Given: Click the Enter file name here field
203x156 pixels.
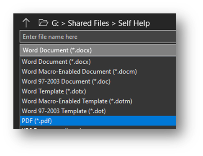Looking at the screenshot, I should [x=98, y=37].
